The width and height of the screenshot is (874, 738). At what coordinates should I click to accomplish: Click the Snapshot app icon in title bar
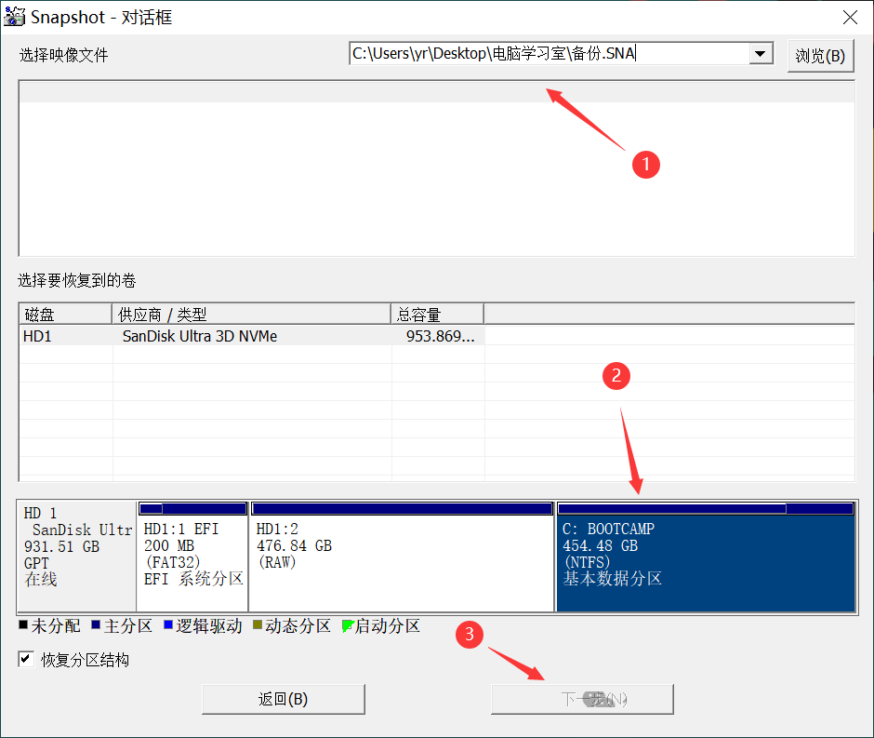[14, 18]
